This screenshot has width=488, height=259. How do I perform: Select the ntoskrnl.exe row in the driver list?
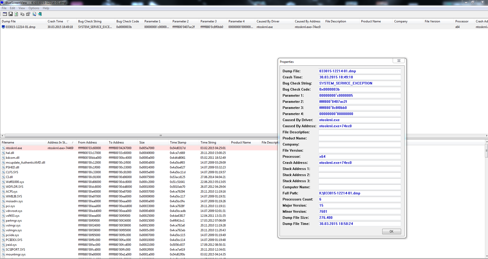(x=139, y=148)
